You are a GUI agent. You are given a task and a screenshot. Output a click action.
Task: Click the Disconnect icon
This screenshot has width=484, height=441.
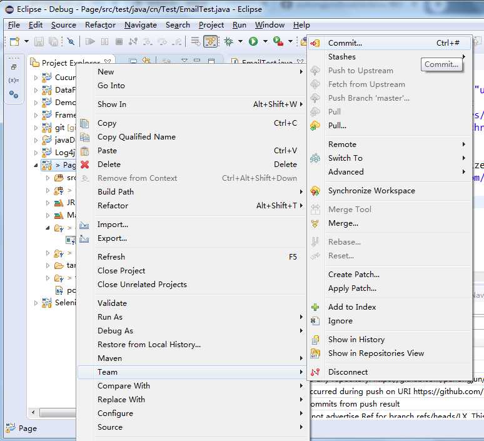click(315, 372)
